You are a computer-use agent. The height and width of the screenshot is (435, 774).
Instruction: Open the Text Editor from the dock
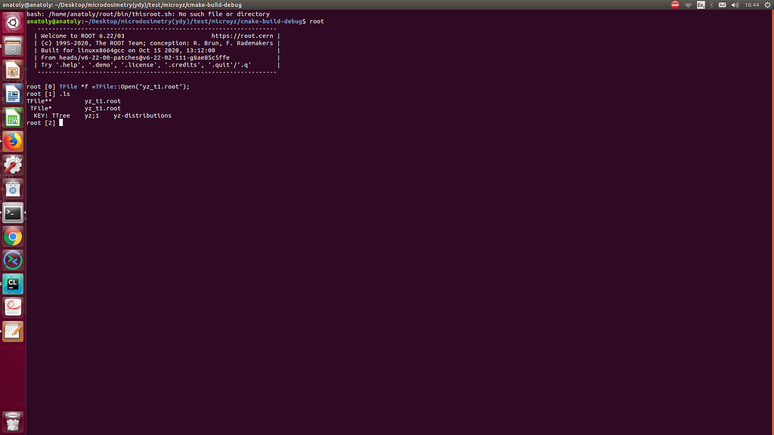pyautogui.click(x=13, y=331)
